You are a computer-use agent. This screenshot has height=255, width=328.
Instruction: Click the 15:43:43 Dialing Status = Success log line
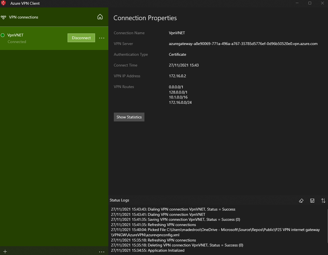[173, 209]
